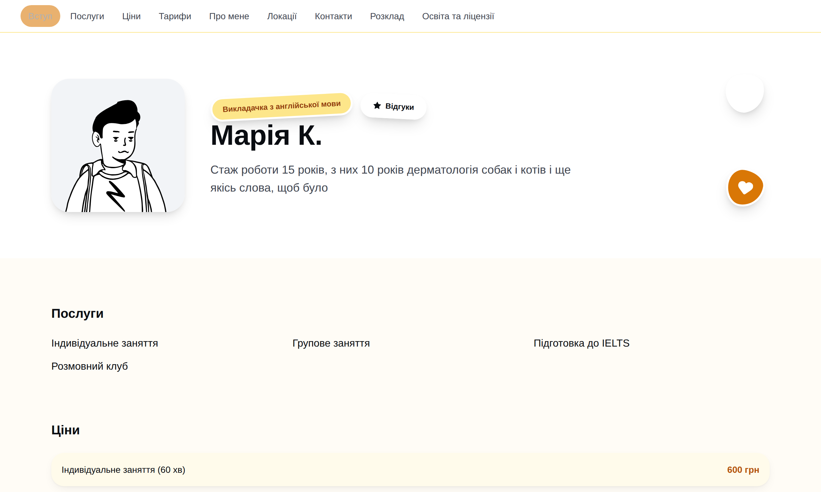Click the Відгуки reviews button
The width and height of the screenshot is (821, 492).
tap(394, 106)
